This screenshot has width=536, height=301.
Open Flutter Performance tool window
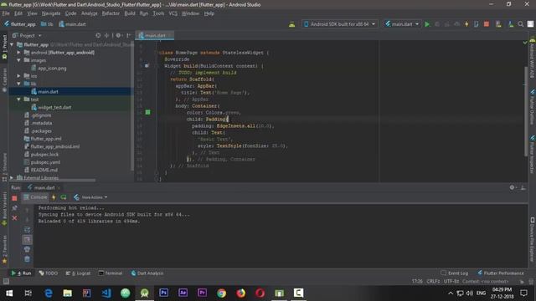click(501, 273)
